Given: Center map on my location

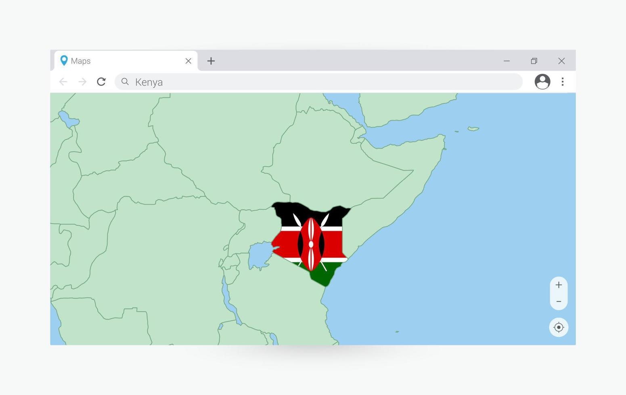Looking at the screenshot, I should pos(559,327).
